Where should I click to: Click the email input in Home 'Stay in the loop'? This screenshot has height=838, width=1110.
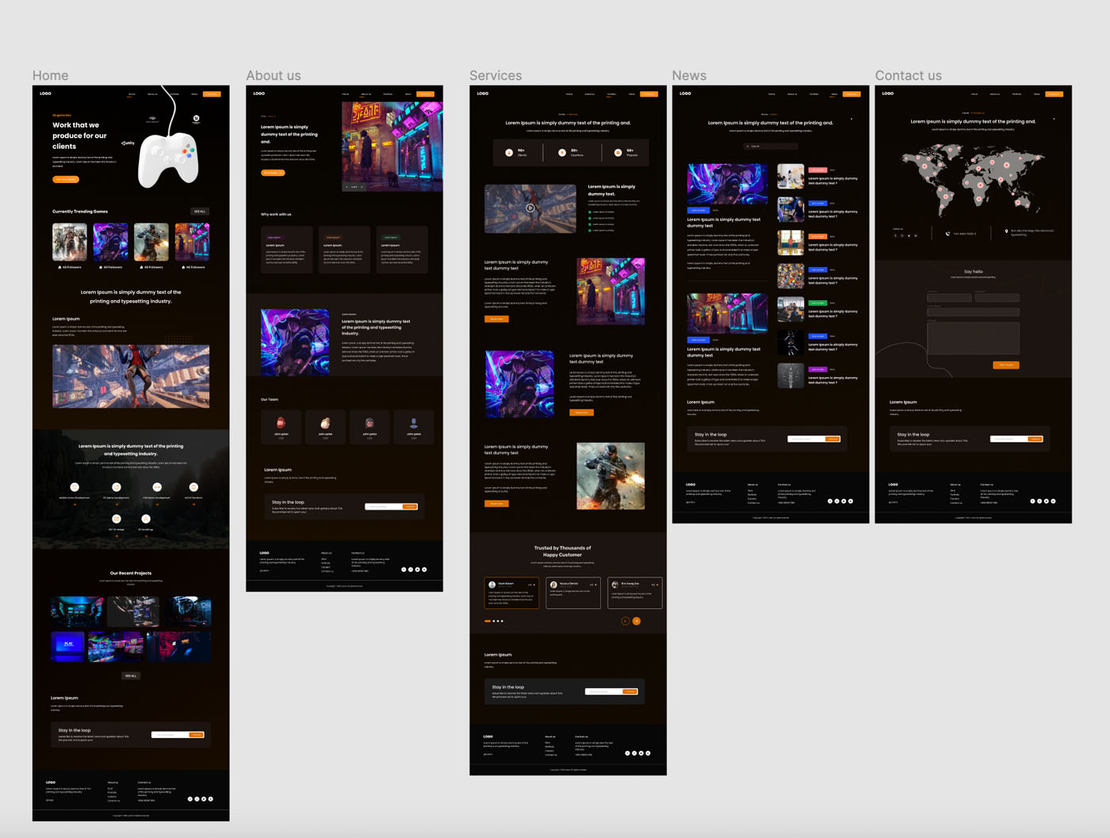[x=170, y=735]
